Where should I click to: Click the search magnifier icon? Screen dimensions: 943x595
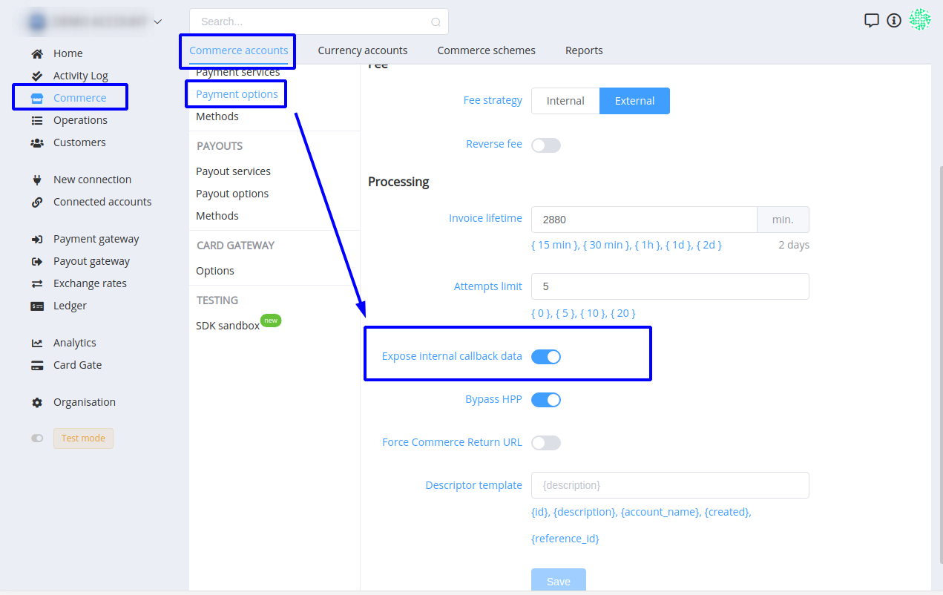coord(436,22)
